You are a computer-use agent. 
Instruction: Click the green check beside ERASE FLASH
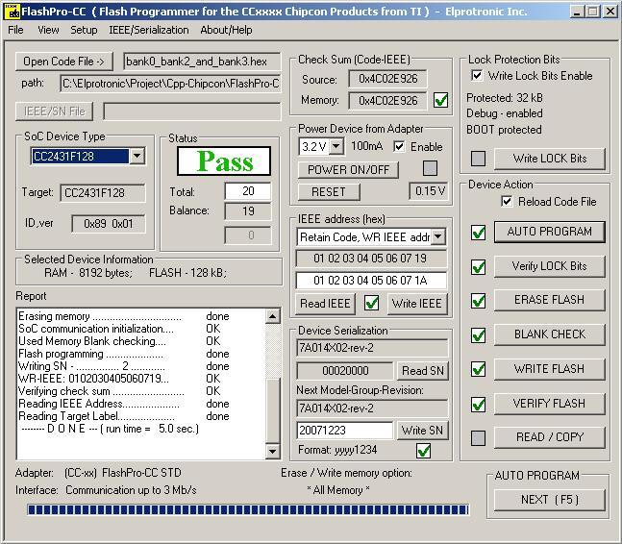[x=479, y=301]
